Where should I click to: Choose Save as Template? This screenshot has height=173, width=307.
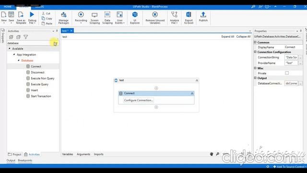pos(21,17)
